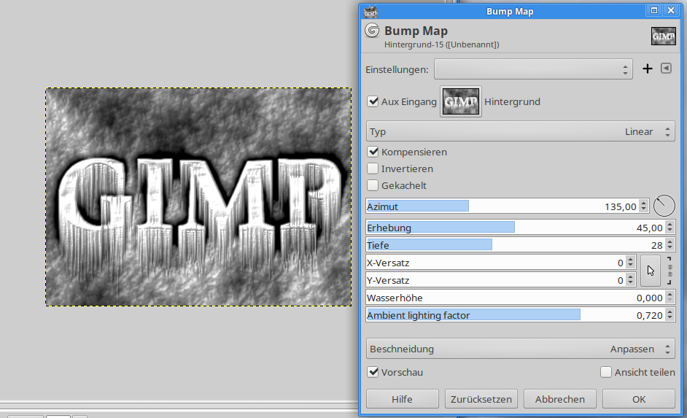Viewport: 687px width, 418px height.
Task: Click Zurücksetzen to reset values
Action: coord(481,399)
